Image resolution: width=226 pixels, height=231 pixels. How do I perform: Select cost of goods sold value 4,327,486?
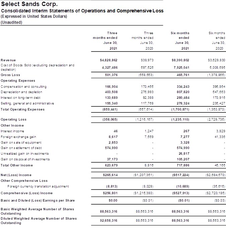click(110, 68)
